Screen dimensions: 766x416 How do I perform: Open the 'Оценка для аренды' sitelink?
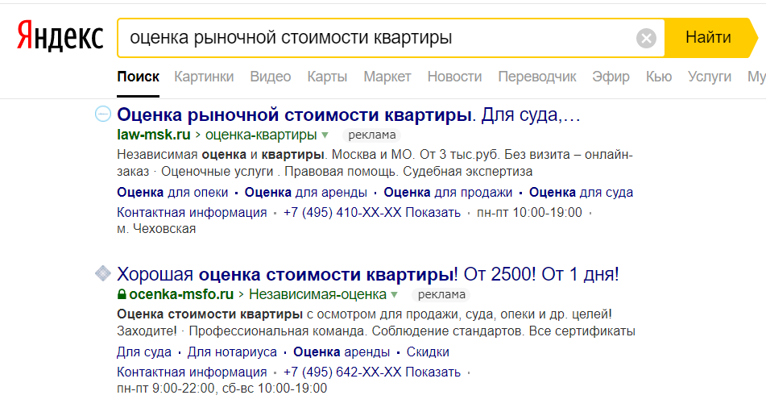point(306,192)
